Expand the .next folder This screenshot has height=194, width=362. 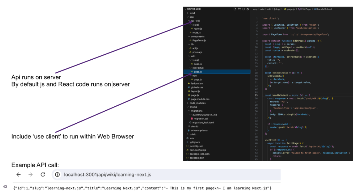[x=192, y=13]
